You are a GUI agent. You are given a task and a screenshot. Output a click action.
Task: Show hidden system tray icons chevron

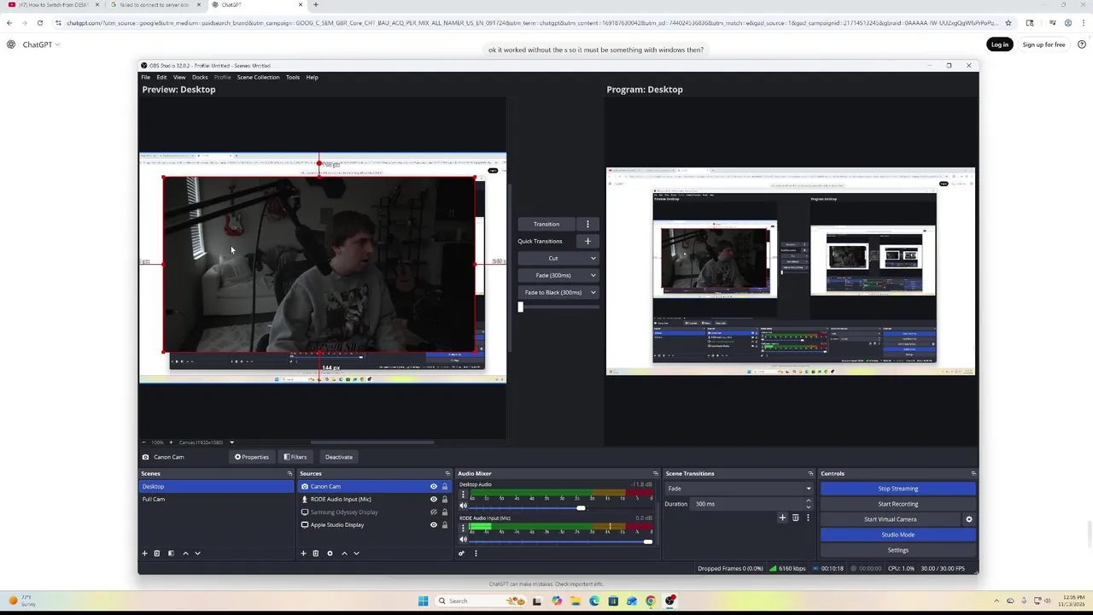click(997, 600)
